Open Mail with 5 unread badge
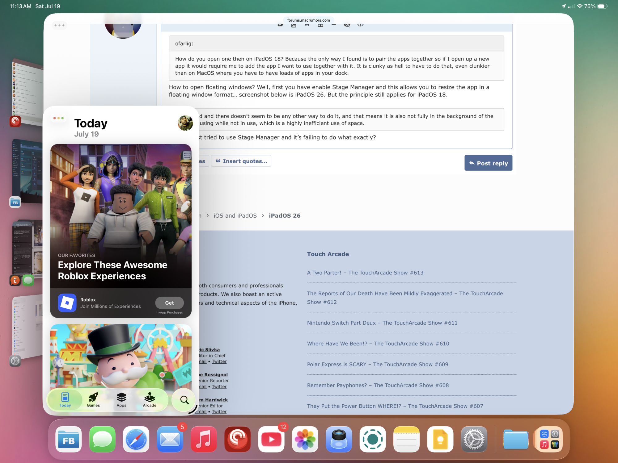The height and width of the screenshot is (463, 618). pos(170,439)
